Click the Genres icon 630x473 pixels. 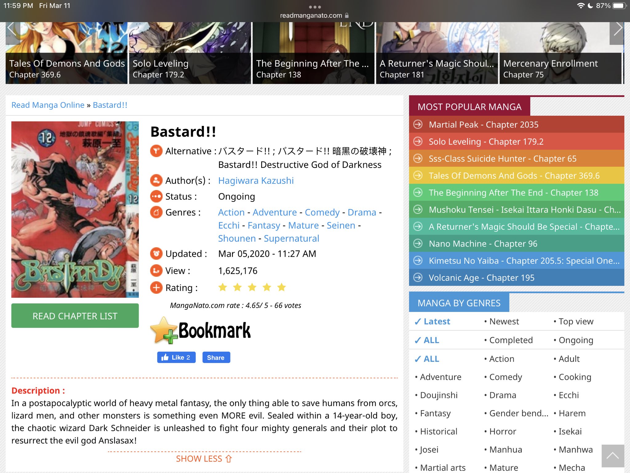156,212
